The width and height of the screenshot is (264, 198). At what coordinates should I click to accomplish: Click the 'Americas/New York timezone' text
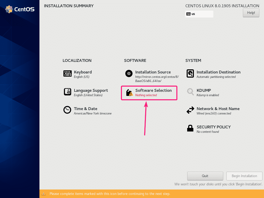point(93,113)
